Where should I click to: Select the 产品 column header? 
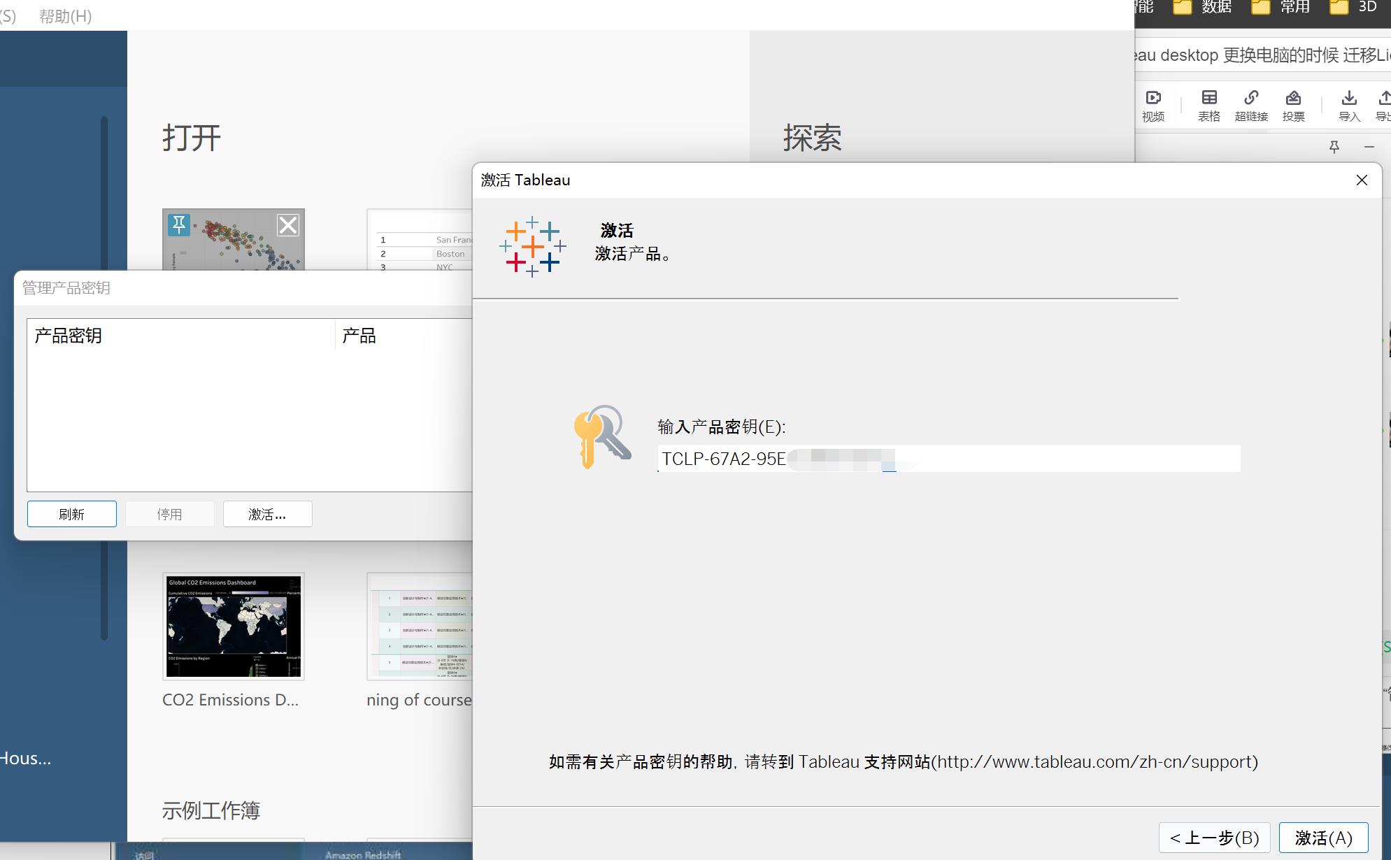click(404, 336)
